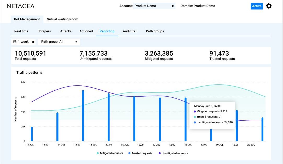Select the Audit trail tab

[130, 31]
